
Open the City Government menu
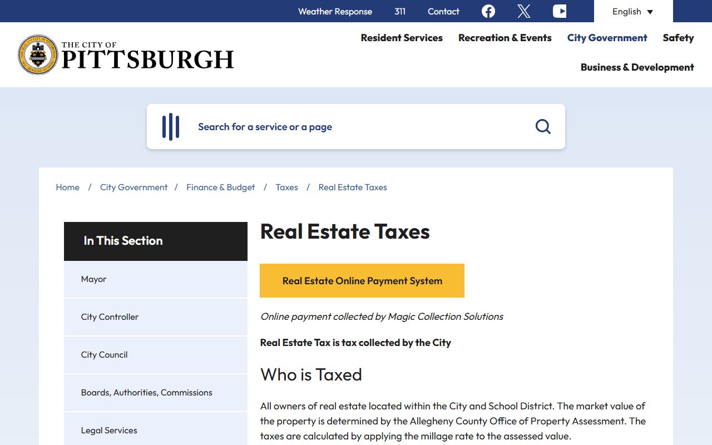coord(607,38)
